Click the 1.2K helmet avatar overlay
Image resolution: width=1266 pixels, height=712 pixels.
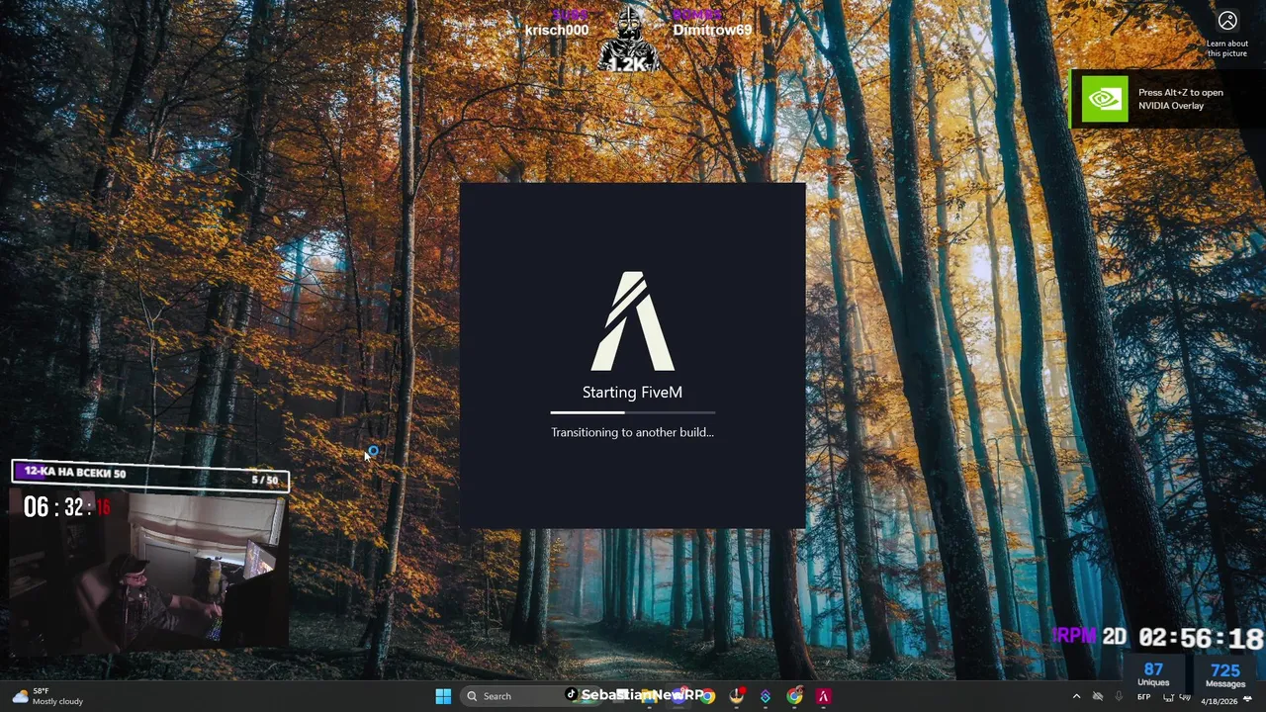[x=629, y=42]
